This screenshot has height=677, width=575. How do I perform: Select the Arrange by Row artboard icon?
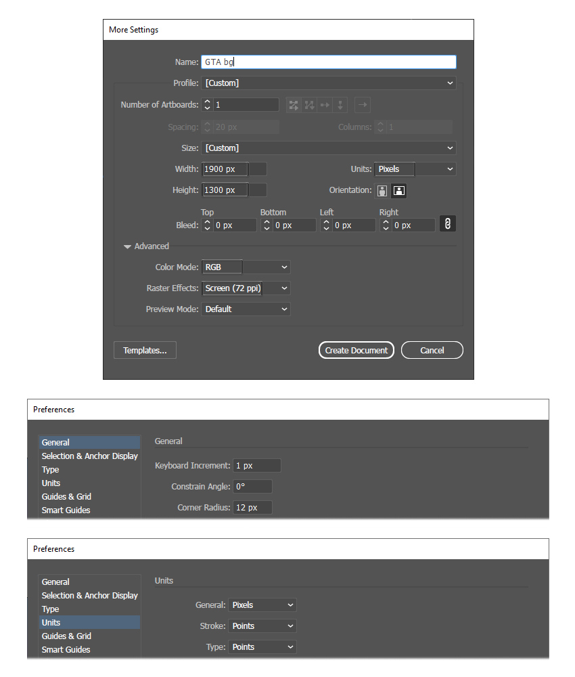tap(325, 105)
